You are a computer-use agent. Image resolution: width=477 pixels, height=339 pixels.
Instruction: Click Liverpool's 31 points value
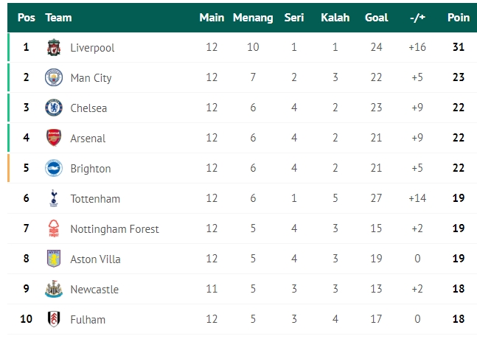[x=459, y=47]
